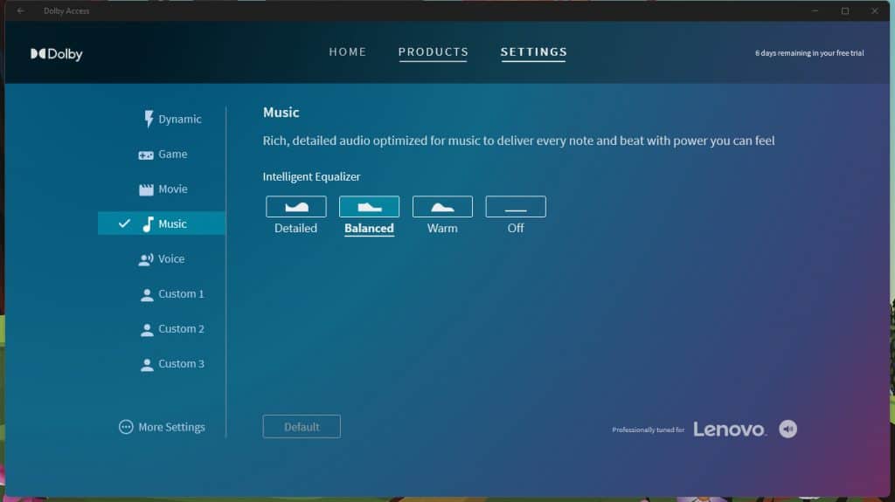The image size is (895, 502).
Task: Click the Default reset button
Action: tap(302, 427)
